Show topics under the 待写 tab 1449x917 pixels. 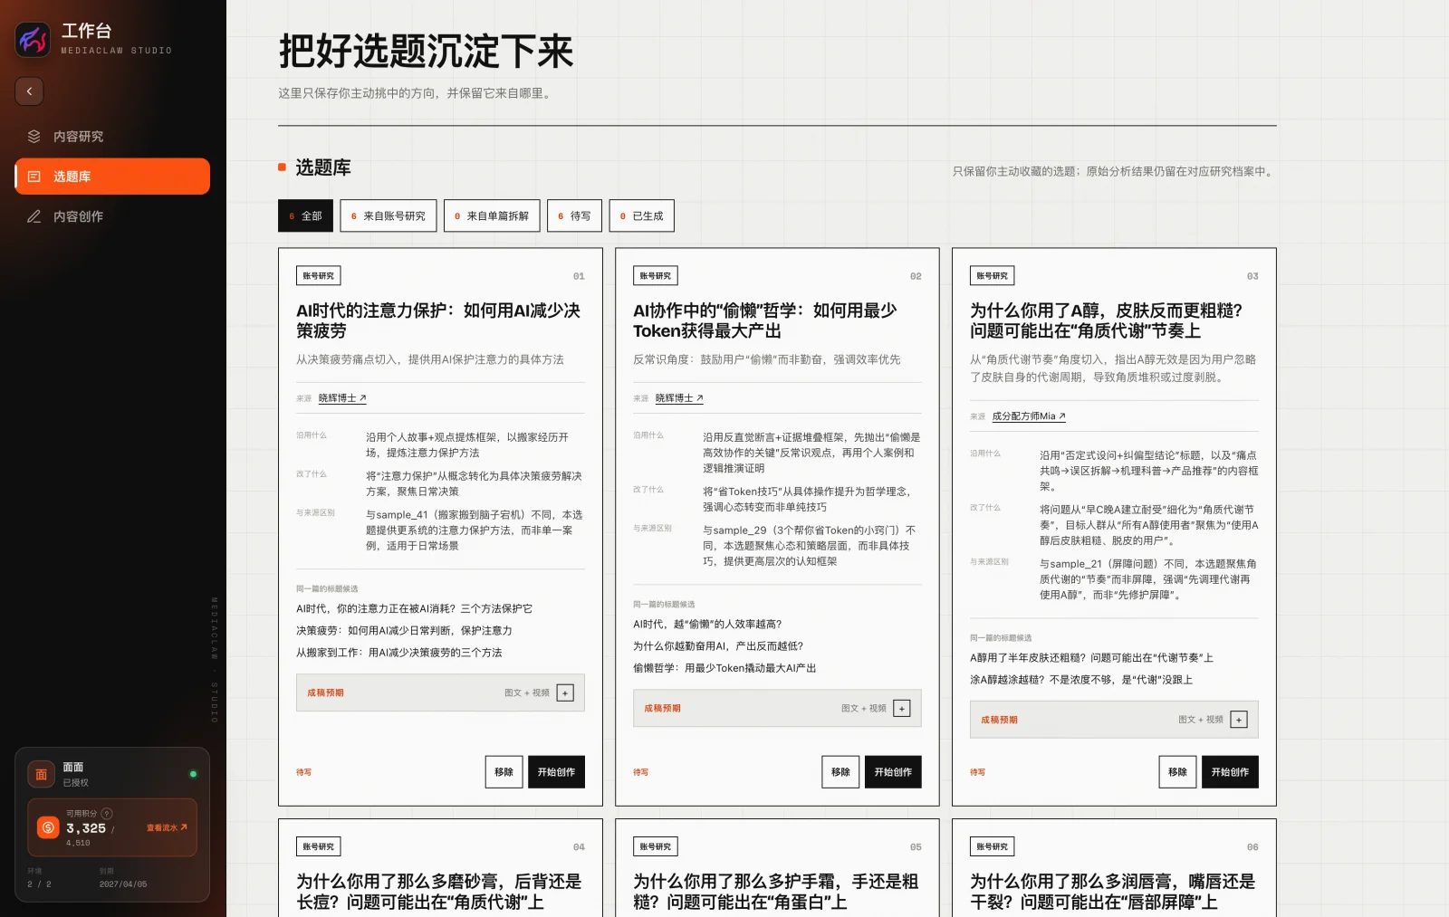click(574, 215)
